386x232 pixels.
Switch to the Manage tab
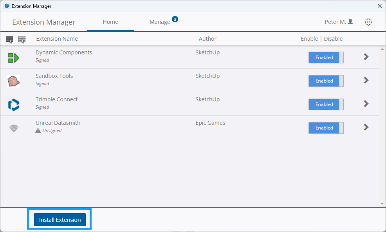159,22
